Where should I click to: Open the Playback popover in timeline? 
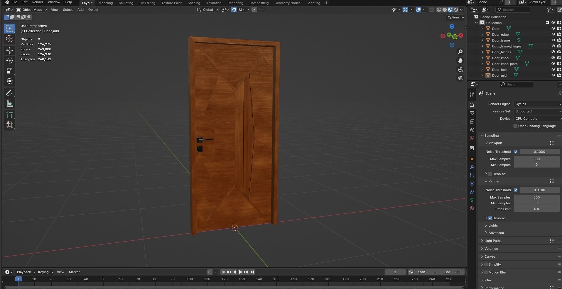click(26, 272)
